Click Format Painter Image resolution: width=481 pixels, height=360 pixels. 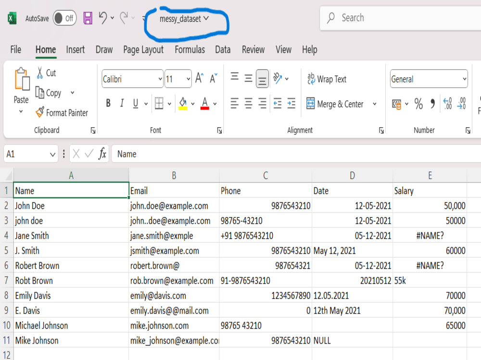point(62,113)
